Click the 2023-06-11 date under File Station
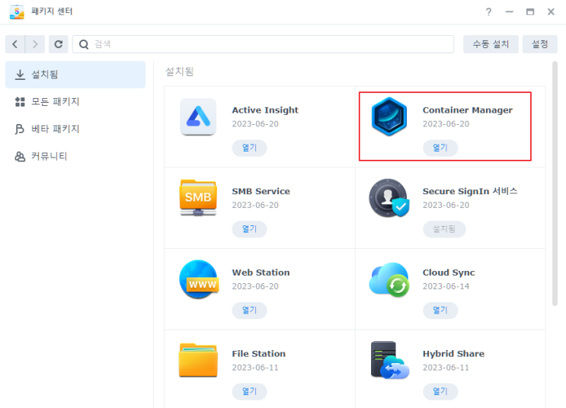 [x=255, y=368]
